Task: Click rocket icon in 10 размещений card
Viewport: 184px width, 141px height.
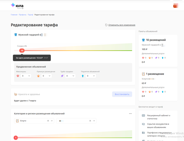Action: [156, 58]
